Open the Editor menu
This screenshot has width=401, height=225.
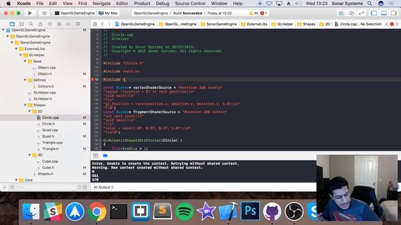[122, 4]
